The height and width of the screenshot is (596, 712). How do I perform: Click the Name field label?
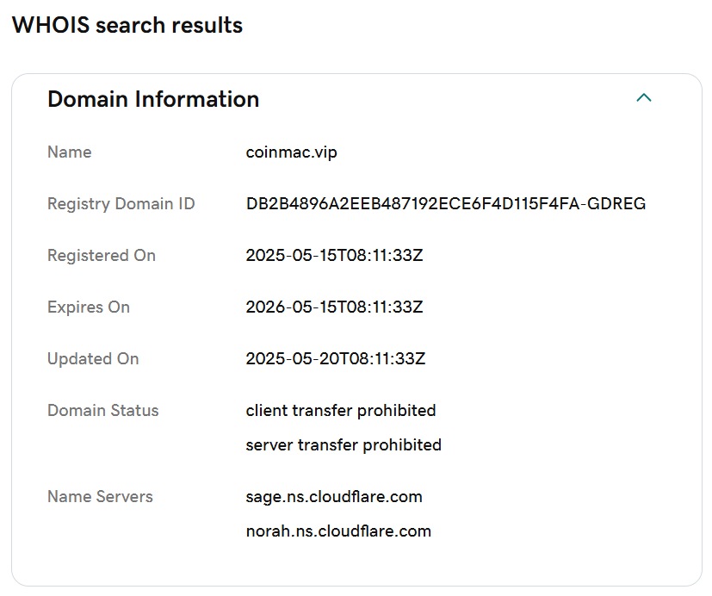70,152
